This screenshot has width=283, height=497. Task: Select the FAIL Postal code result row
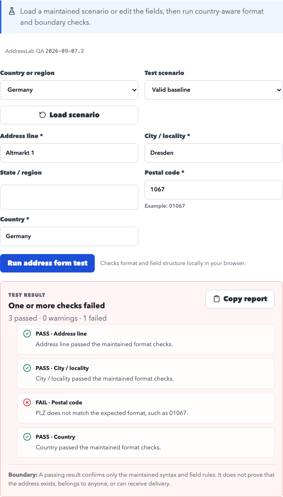click(146, 408)
